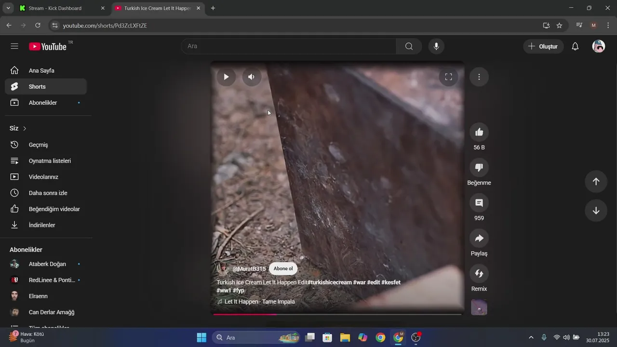Show hidden tray icons
The image size is (617, 347).
531,337
